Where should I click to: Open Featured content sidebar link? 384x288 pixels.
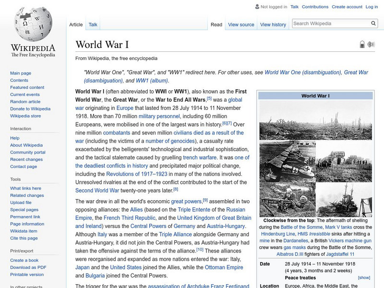click(x=27, y=87)
